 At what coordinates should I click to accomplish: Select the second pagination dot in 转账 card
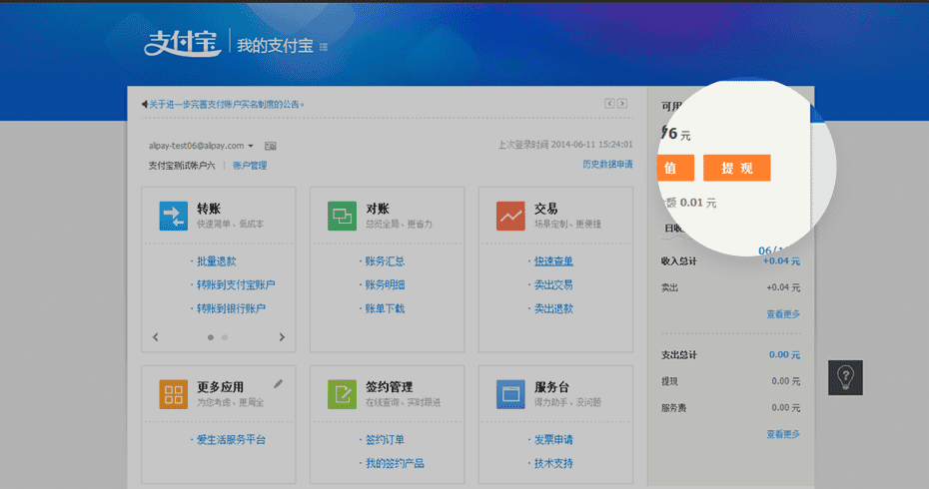225,337
